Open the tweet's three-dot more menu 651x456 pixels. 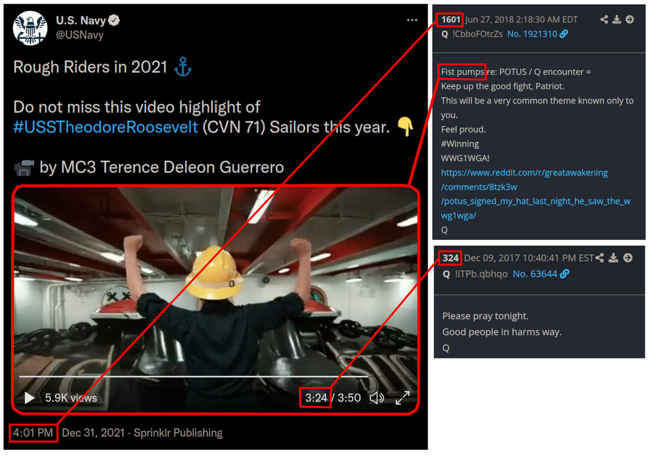(x=412, y=20)
